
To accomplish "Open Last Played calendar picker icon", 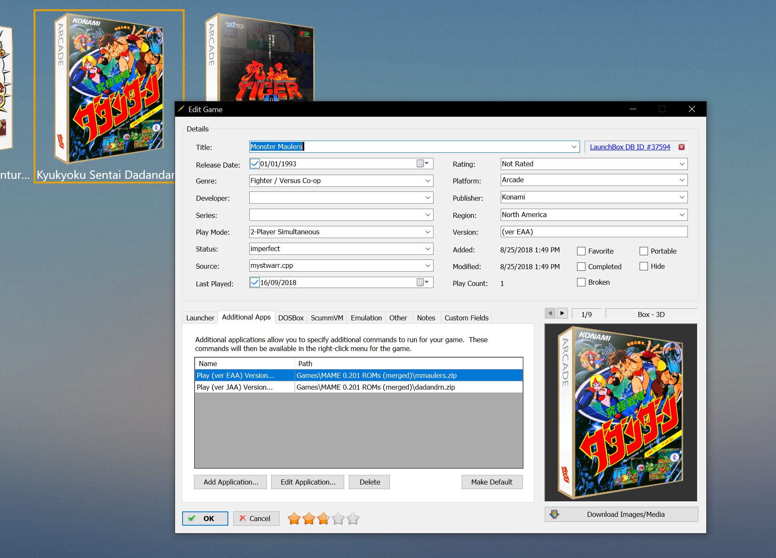I will pos(423,283).
